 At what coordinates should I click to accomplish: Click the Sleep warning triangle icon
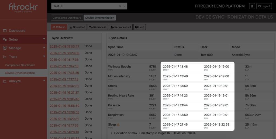(118, 124)
